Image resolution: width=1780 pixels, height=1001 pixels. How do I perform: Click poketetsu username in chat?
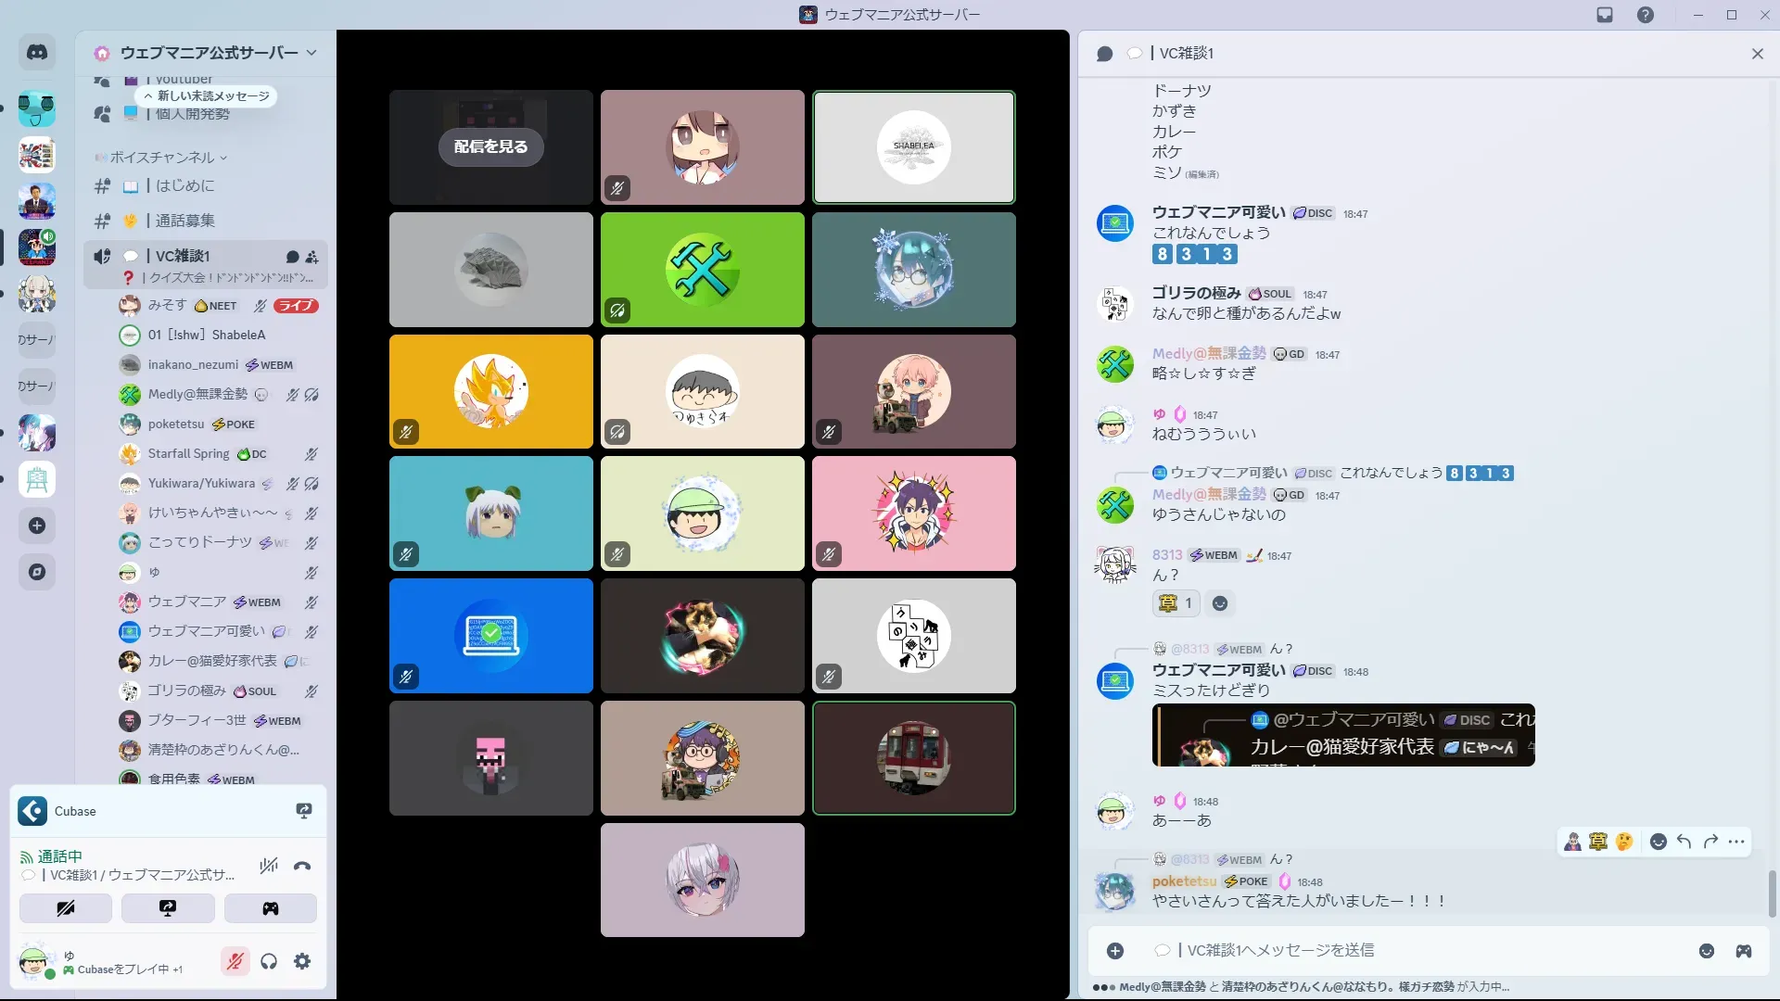[x=1184, y=881]
